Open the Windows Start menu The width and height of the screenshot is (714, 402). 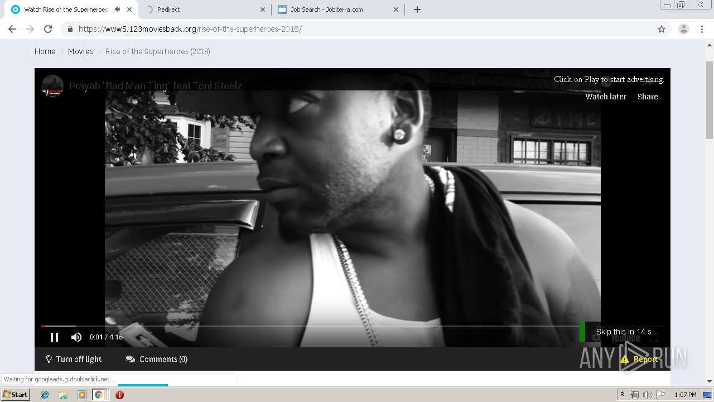pos(15,394)
